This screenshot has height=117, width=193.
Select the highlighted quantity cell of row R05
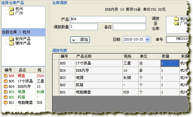(170, 63)
